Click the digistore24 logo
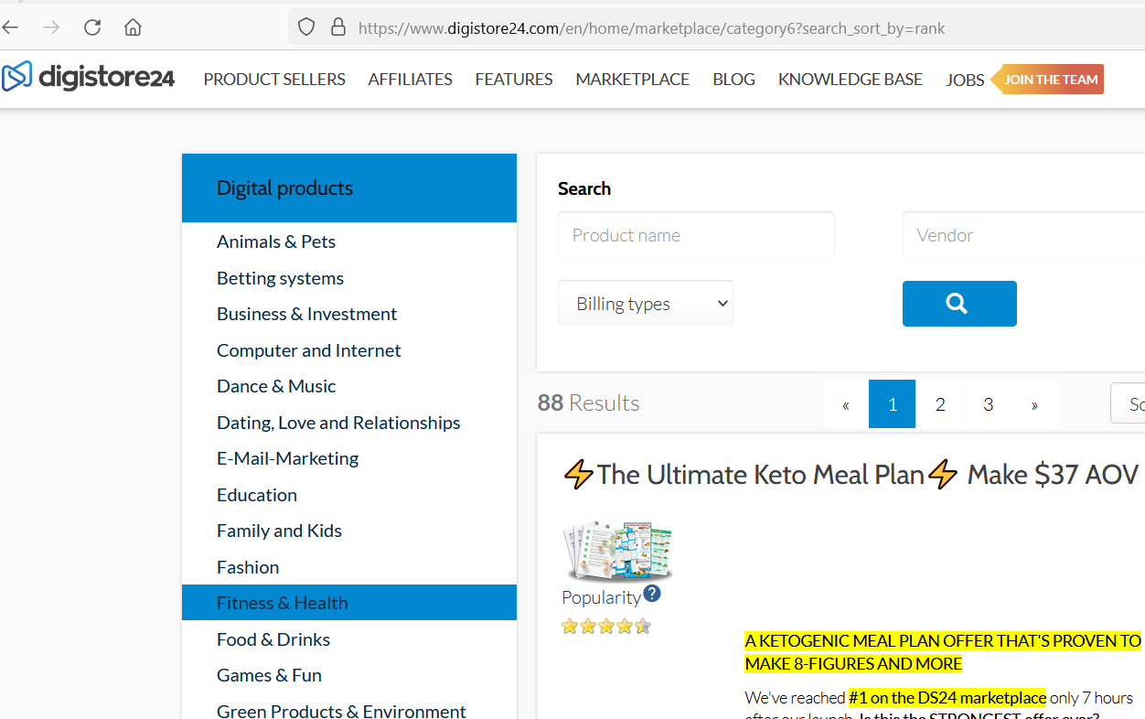Image resolution: width=1145 pixels, height=719 pixels. point(88,77)
